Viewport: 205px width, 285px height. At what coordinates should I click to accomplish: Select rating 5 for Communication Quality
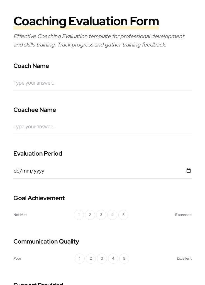pos(124,258)
